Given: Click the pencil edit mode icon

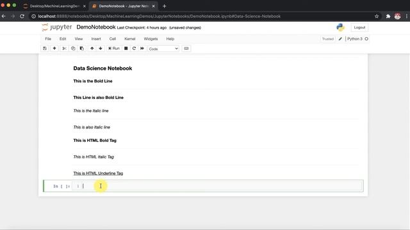Looking at the screenshot, I should point(340,39).
